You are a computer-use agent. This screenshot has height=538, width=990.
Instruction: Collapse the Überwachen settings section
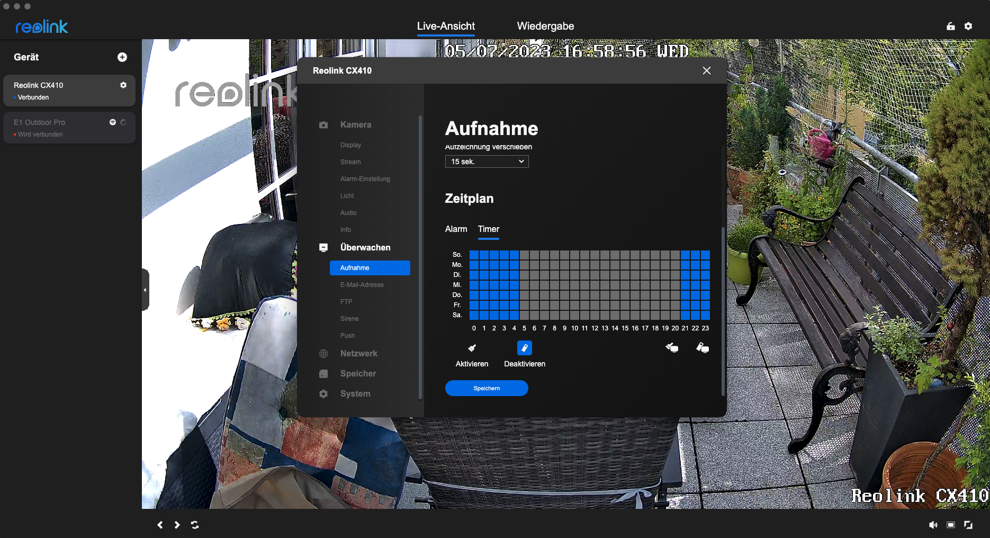[x=365, y=248]
